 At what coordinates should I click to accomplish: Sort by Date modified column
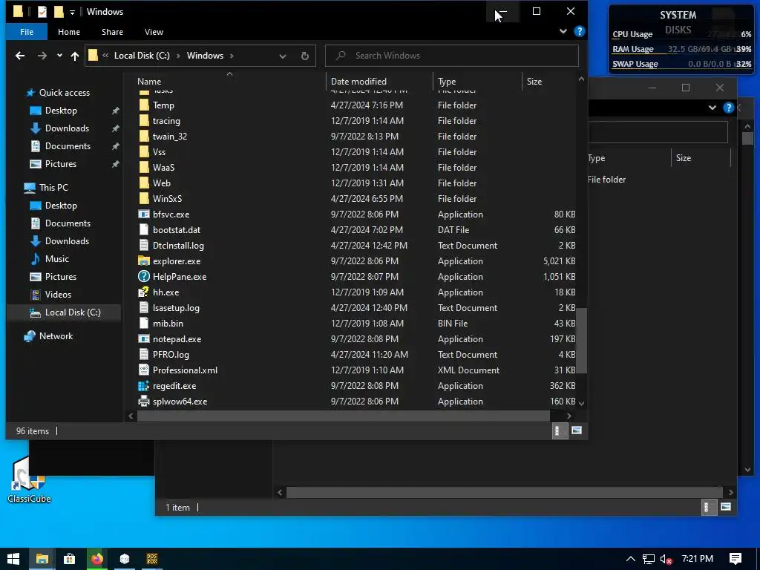pos(358,82)
